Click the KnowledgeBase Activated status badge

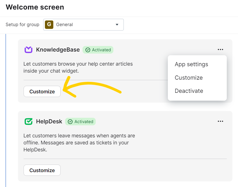pos(98,50)
